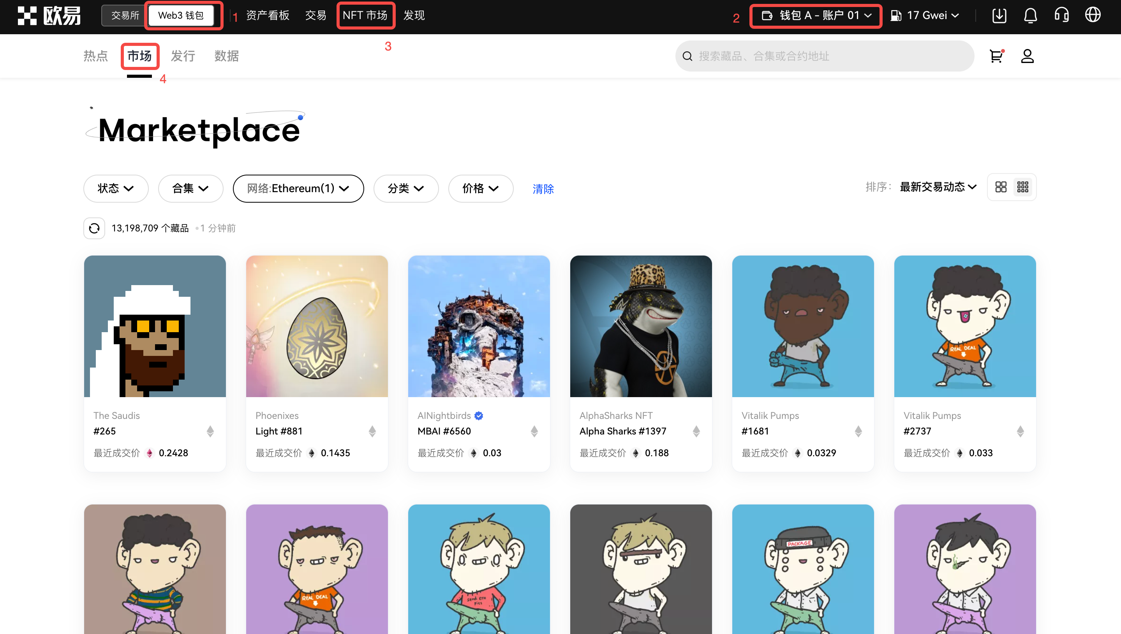This screenshot has height=634, width=1121.
Task: Click the Ethereum icon on Light #881
Action: click(x=372, y=431)
